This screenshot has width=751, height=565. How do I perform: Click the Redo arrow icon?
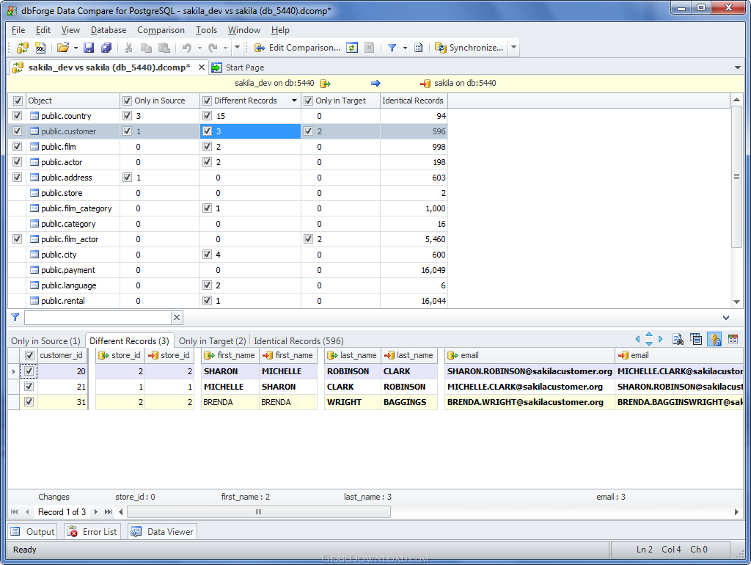[x=213, y=48]
